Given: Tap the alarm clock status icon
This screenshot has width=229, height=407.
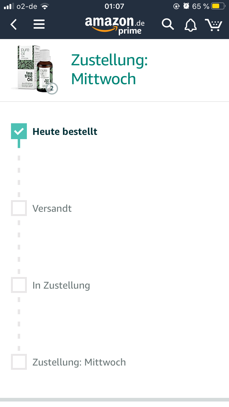Looking at the screenshot, I should 186,6.
